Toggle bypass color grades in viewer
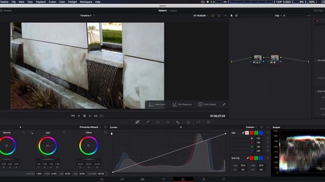The height and width of the screenshot is (182, 325). tap(213, 16)
